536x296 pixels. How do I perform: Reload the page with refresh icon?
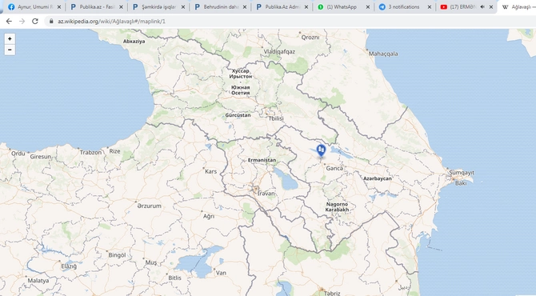(x=35, y=21)
